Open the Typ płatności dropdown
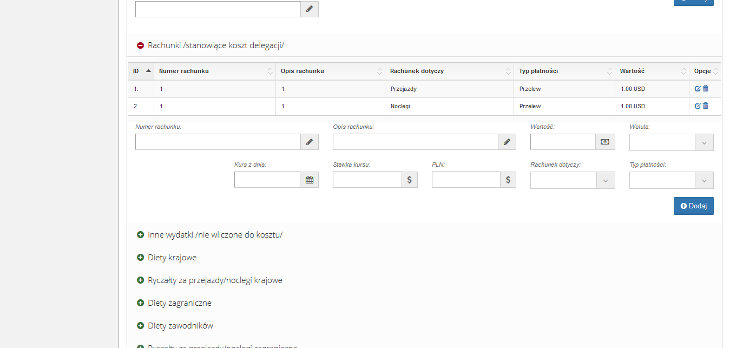Image resolution: width=730 pixels, height=348 pixels. pyautogui.click(x=671, y=180)
